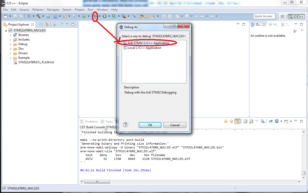Screen dimensions: 308x193
Task: Open the Debug button dropdown arrow
Action: [100, 16]
